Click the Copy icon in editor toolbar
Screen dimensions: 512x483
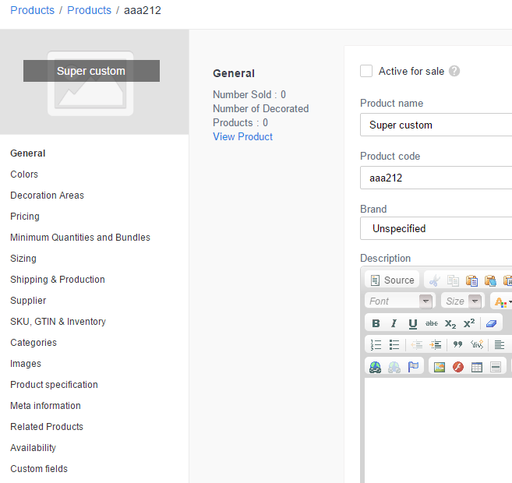click(453, 280)
